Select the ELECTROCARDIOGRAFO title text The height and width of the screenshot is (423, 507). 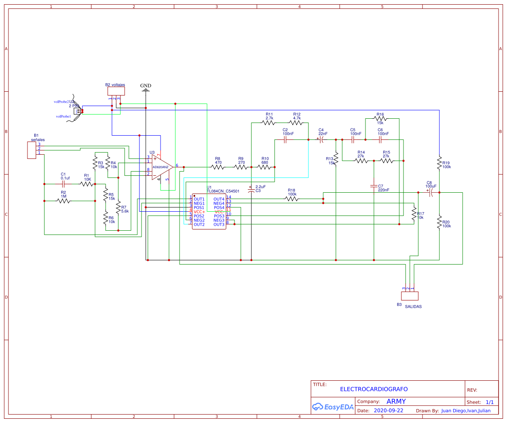click(373, 389)
